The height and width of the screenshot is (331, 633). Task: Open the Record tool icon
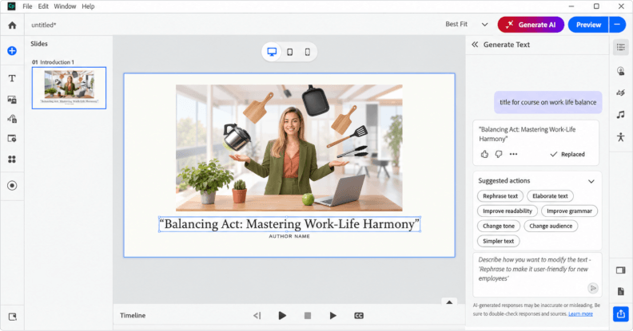click(12, 186)
